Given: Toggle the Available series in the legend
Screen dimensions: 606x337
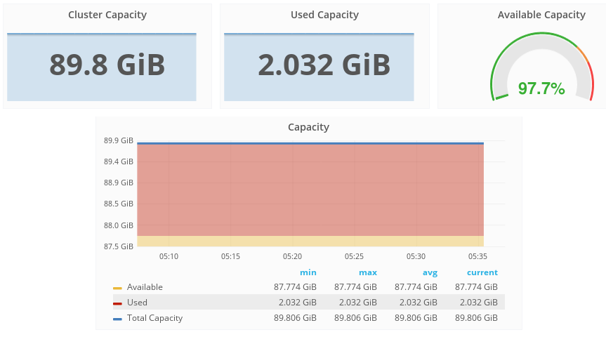Looking at the screenshot, I should pos(145,287).
